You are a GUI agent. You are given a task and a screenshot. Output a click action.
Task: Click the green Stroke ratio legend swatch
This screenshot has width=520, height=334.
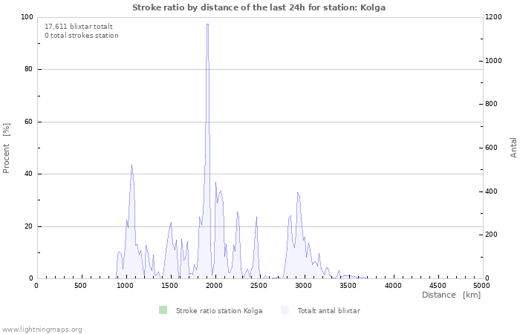click(x=163, y=310)
